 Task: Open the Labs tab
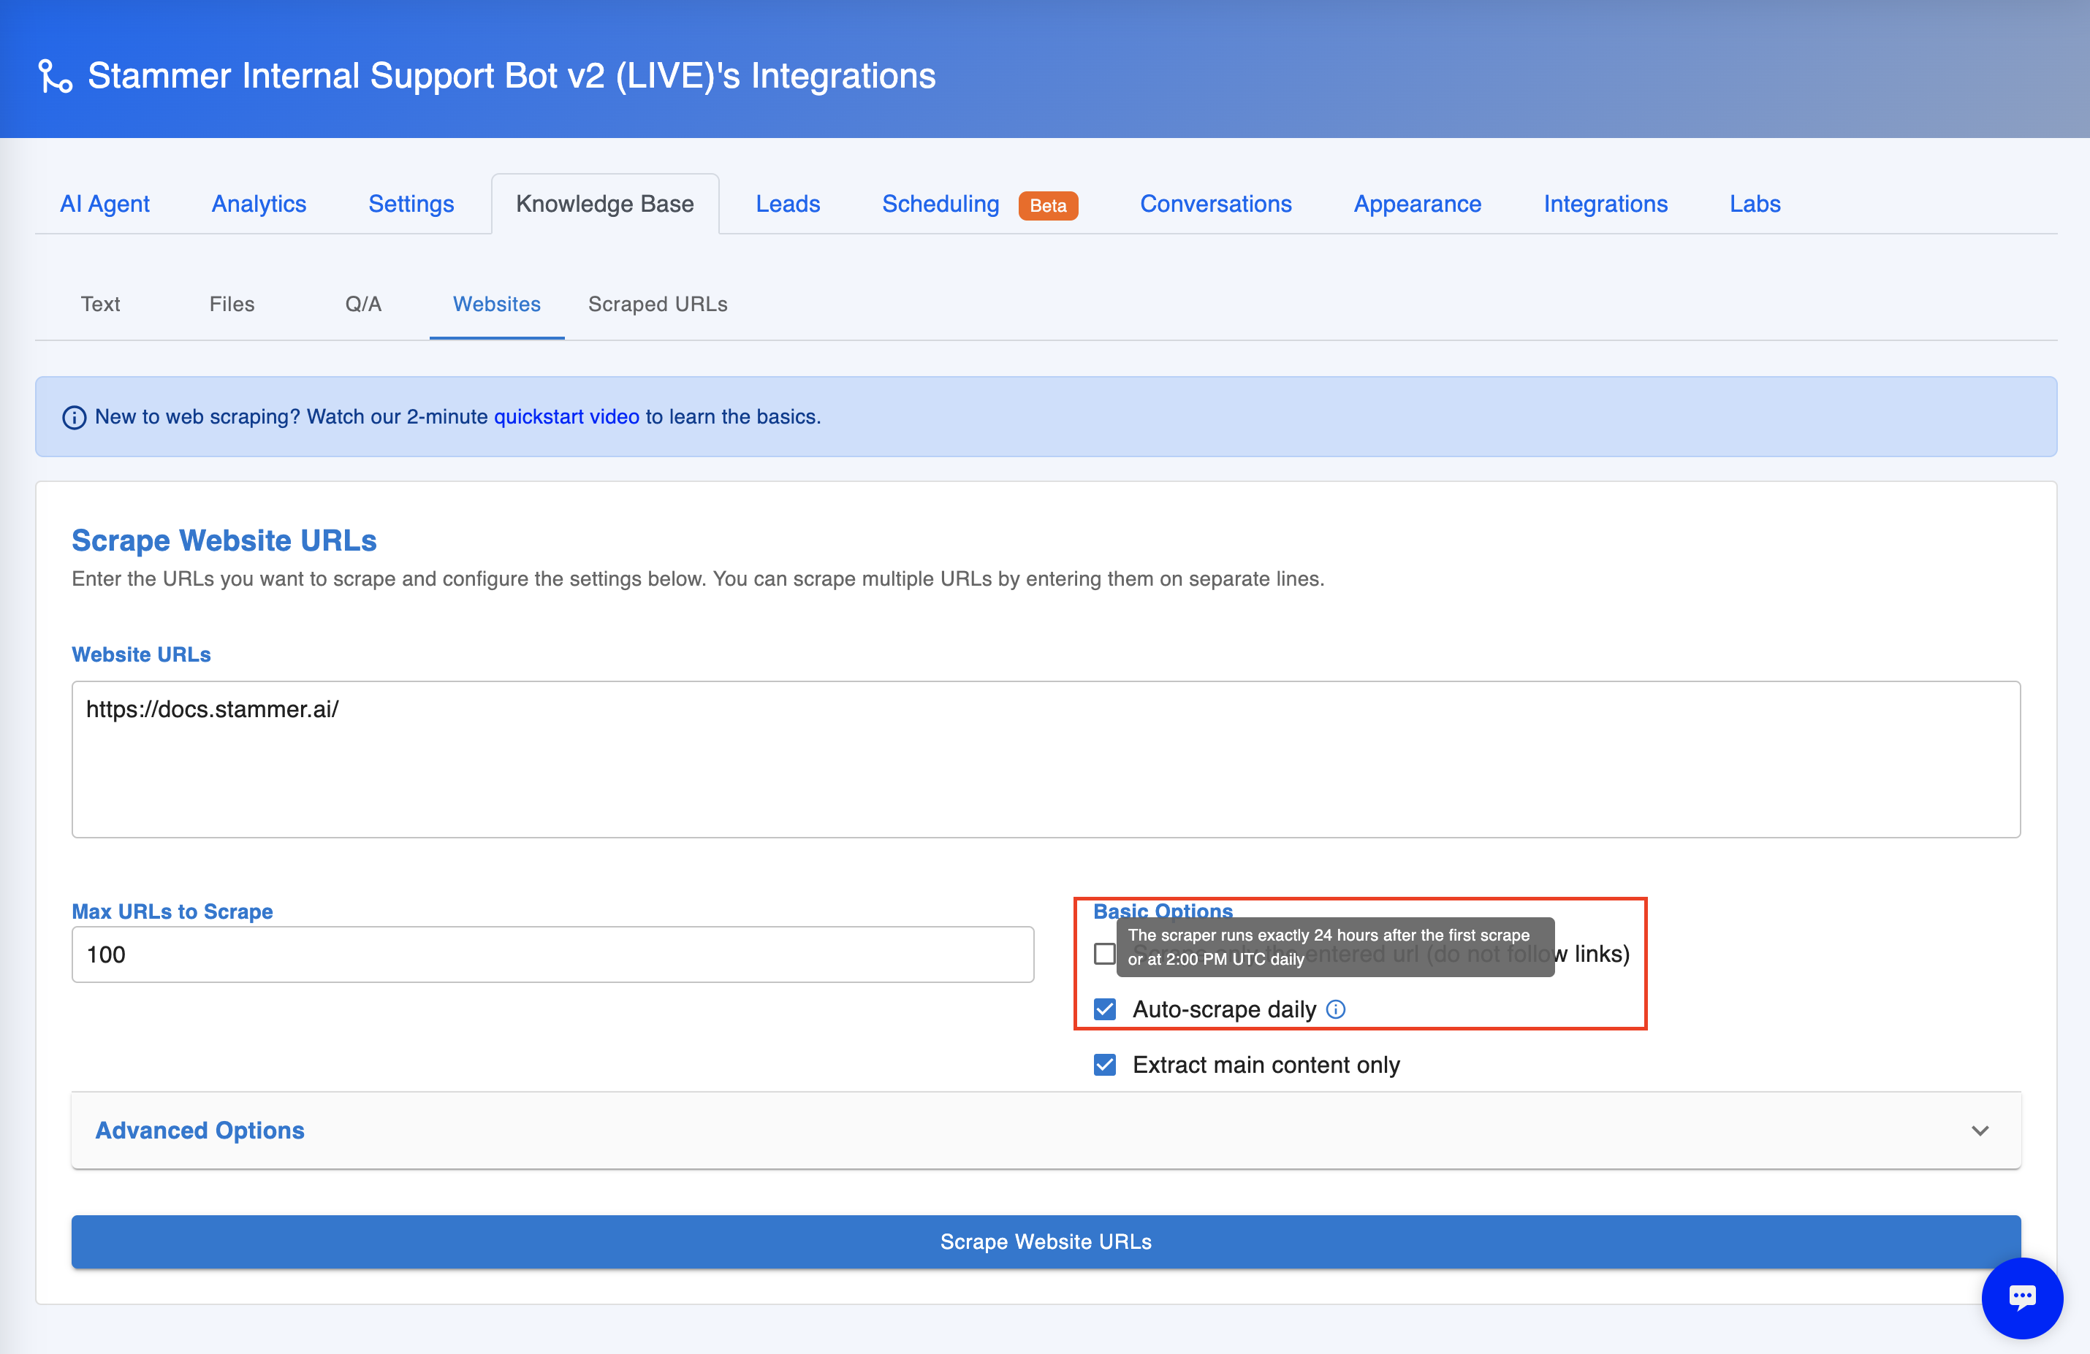coord(1755,204)
